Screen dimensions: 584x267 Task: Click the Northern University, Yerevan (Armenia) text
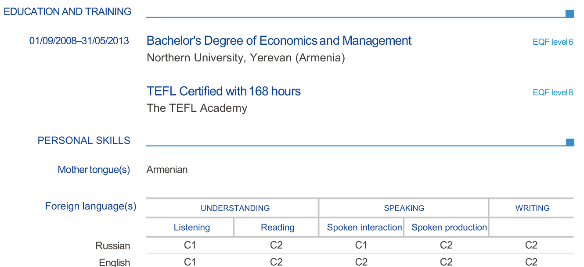[245, 58]
